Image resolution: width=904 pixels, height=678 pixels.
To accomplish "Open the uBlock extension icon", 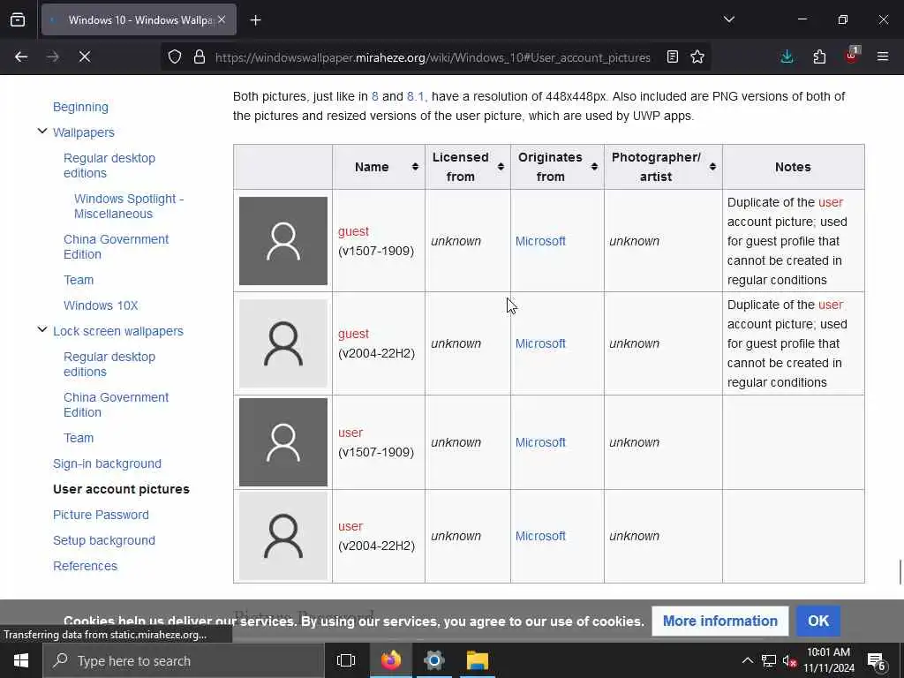I will coord(852,56).
